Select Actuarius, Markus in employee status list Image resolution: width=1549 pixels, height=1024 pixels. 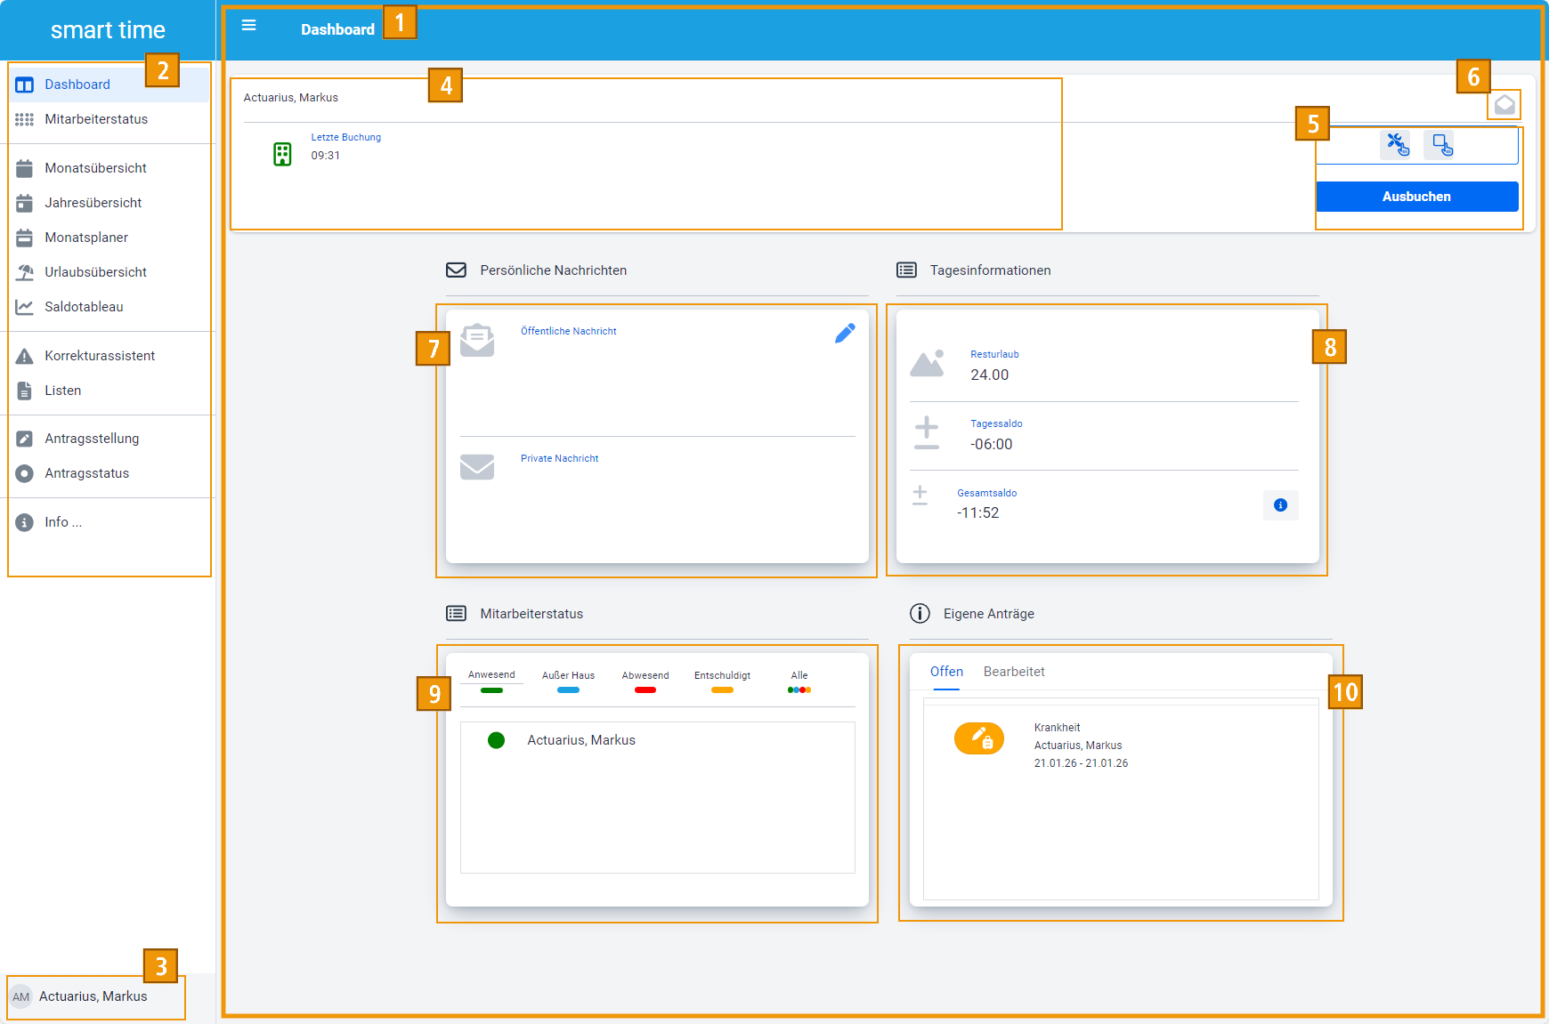(580, 740)
